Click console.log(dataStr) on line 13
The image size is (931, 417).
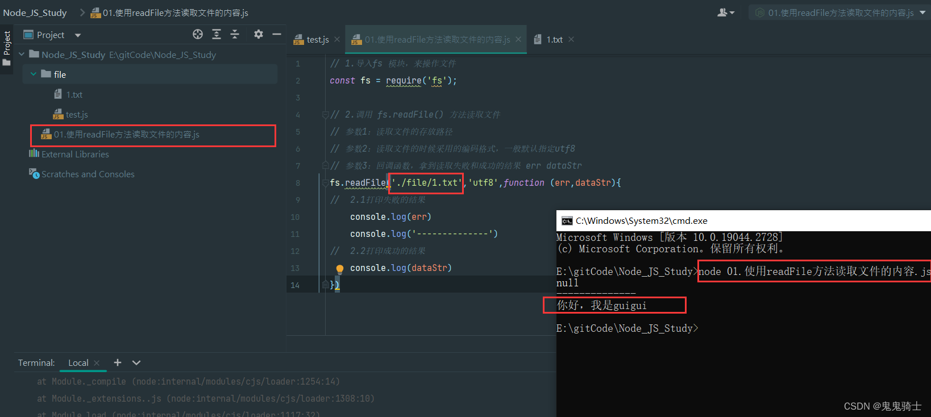coord(401,268)
